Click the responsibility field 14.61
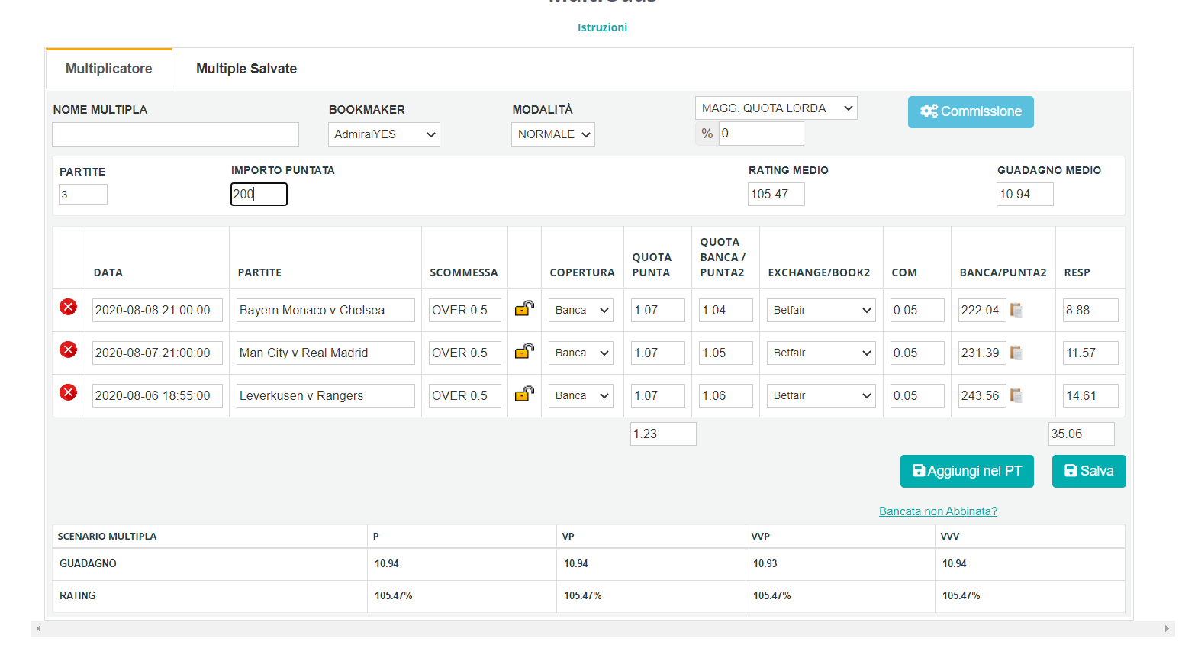 1090,395
